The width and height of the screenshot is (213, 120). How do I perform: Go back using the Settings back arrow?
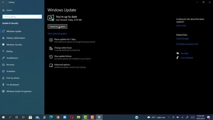pos(3,2)
